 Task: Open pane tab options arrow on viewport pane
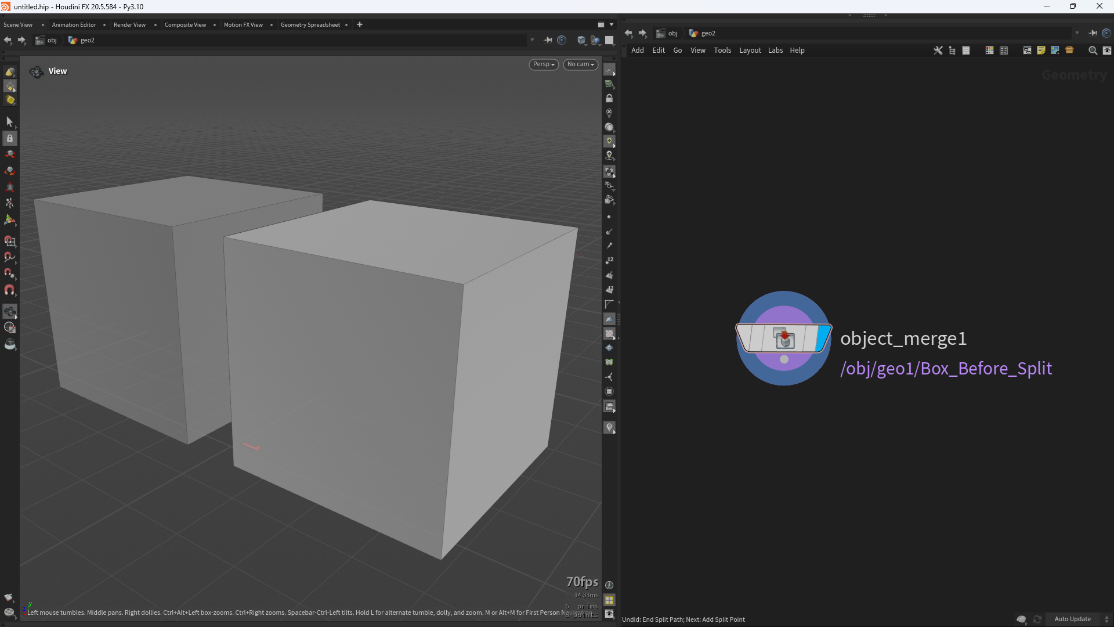coord(612,24)
